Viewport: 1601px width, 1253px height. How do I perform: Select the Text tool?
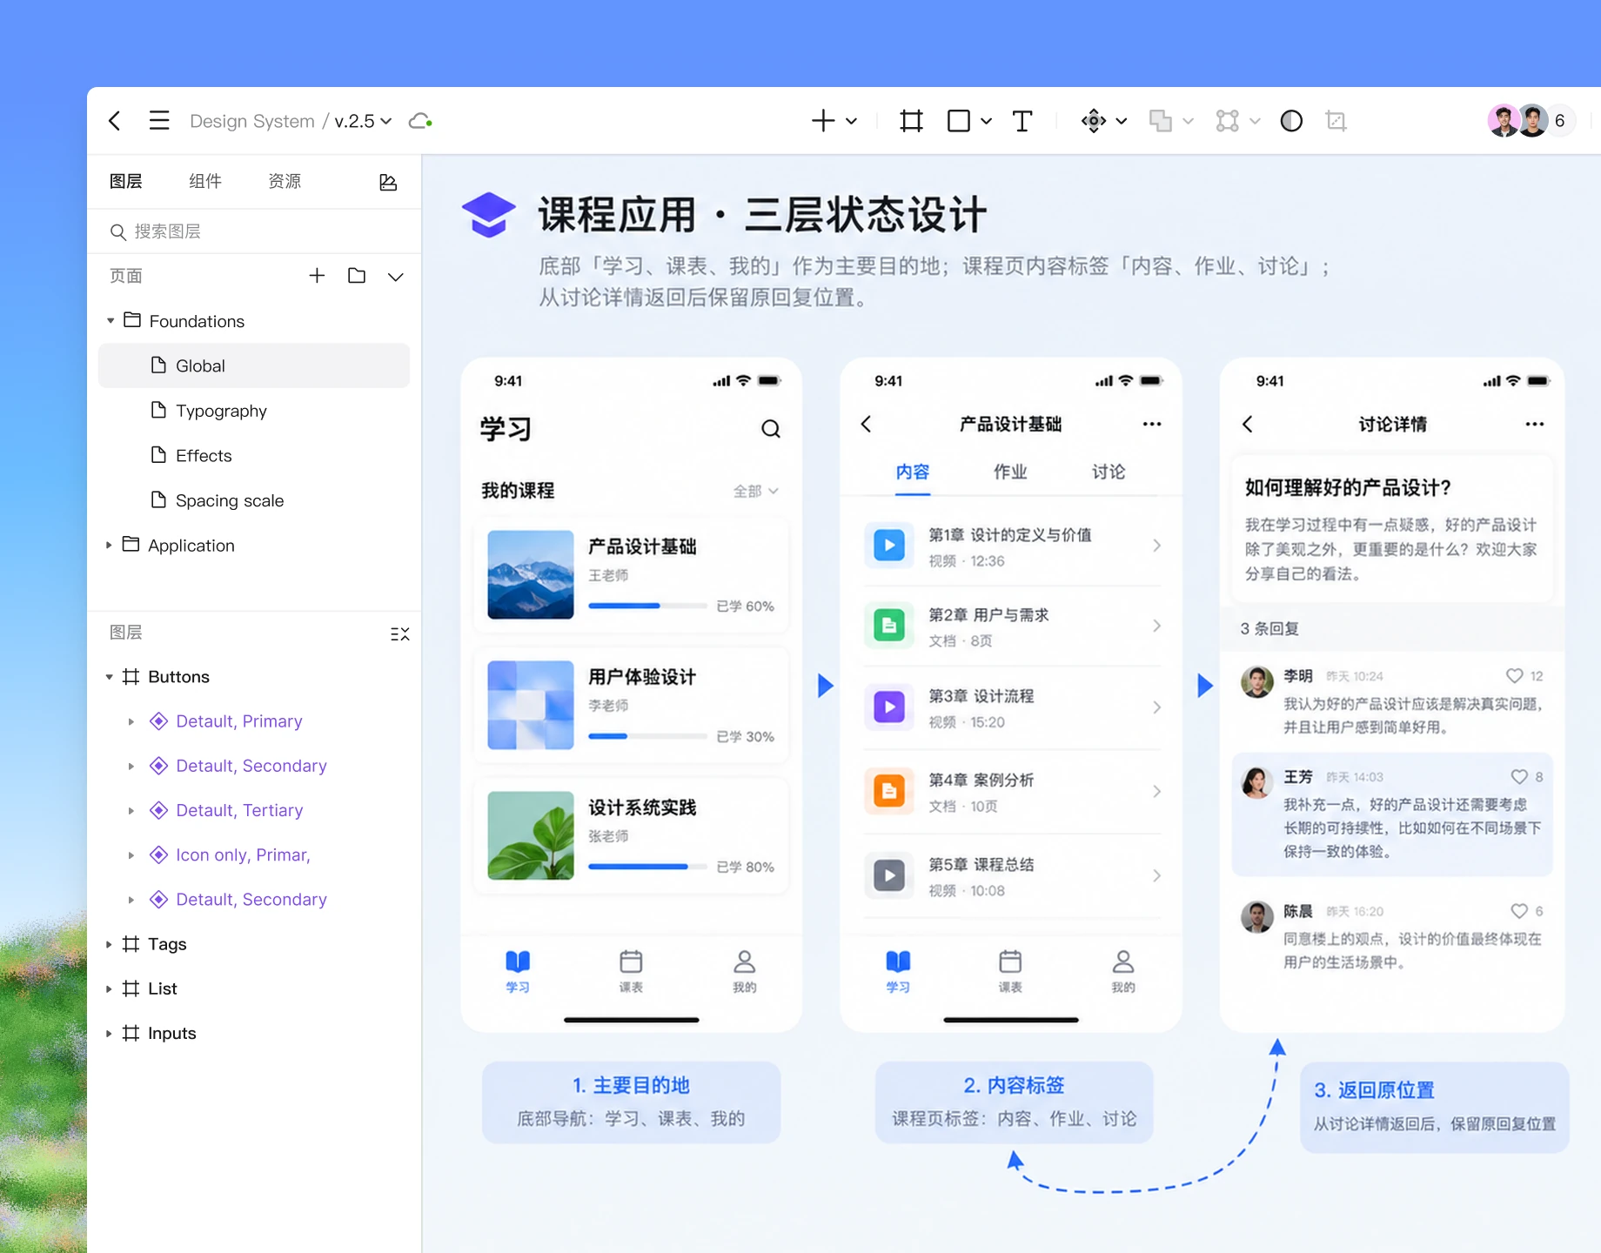pyautogui.click(x=1022, y=121)
